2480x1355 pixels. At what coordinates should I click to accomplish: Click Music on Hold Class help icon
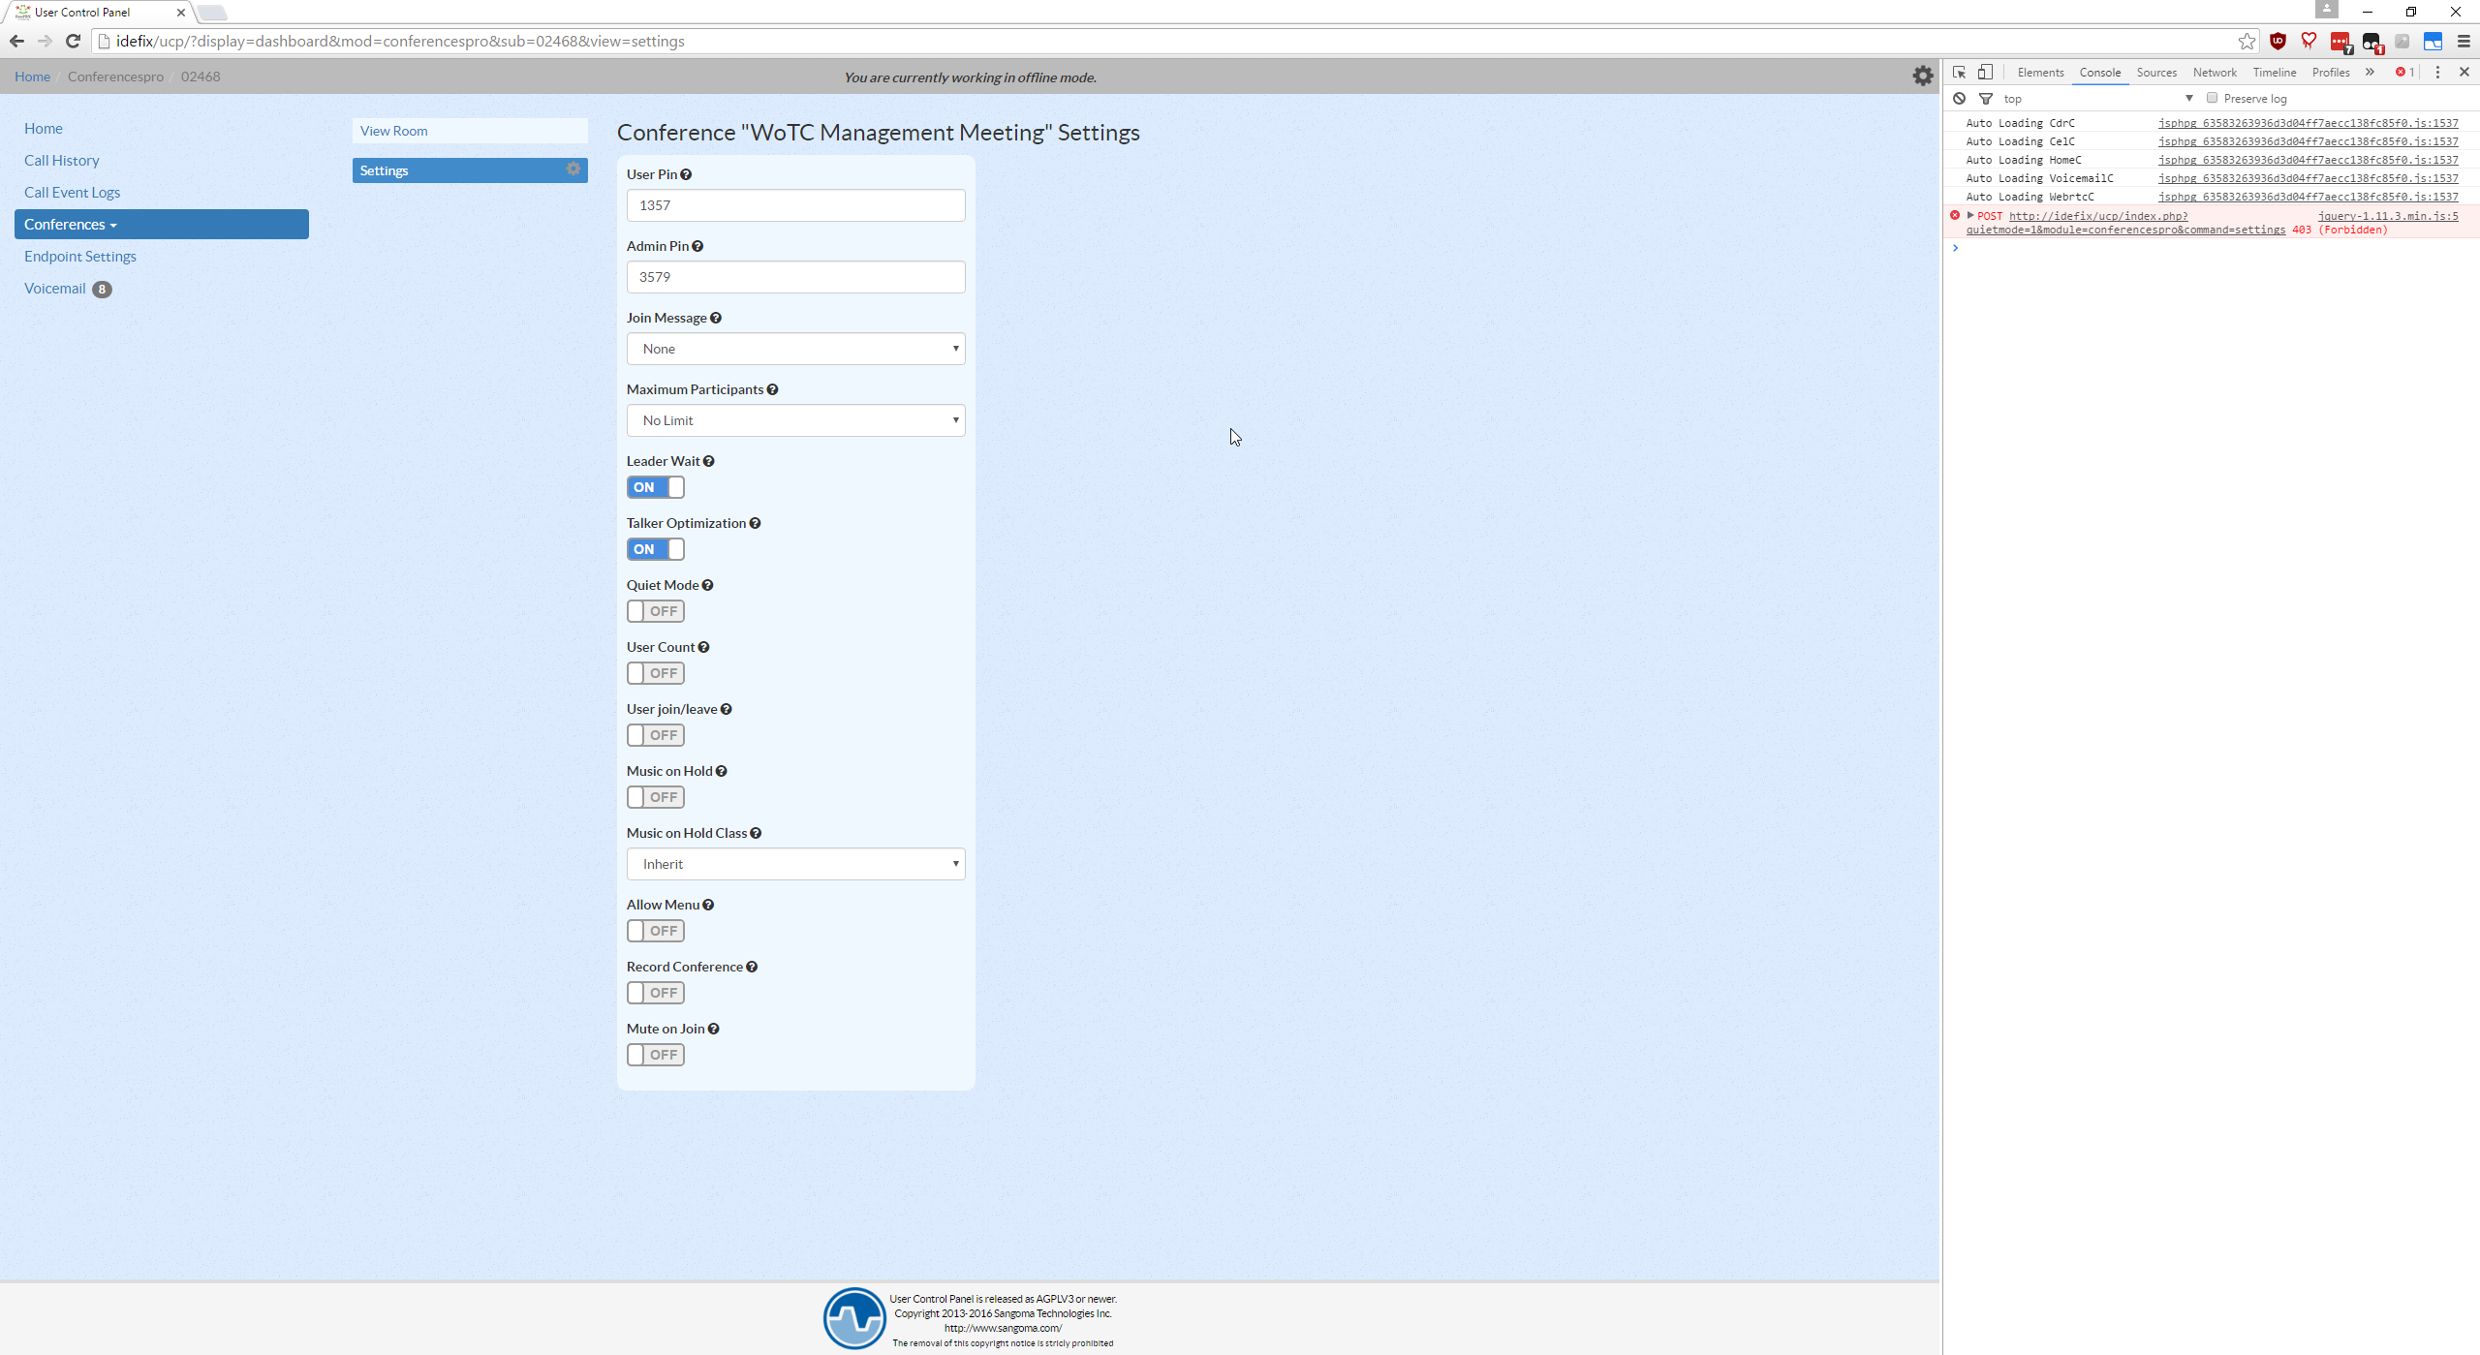[x=756, y=833]
